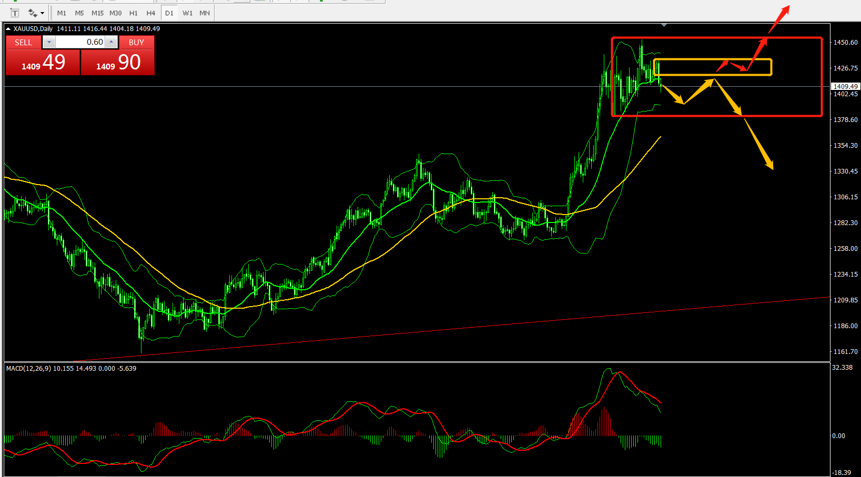The height and width of the screenshot is (477, 861).
Task: Click the 1234.15 price scale label
Action: [x=845, y=275]
